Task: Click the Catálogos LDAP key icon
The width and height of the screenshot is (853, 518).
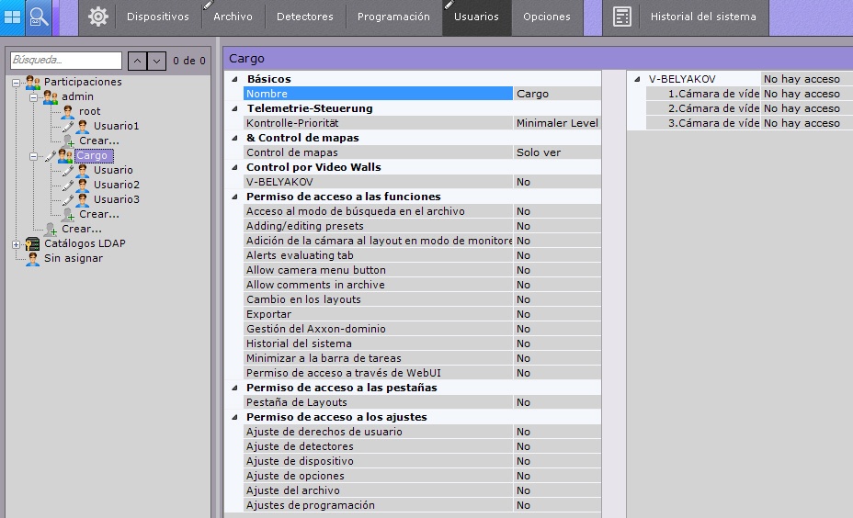Action: 33,243
